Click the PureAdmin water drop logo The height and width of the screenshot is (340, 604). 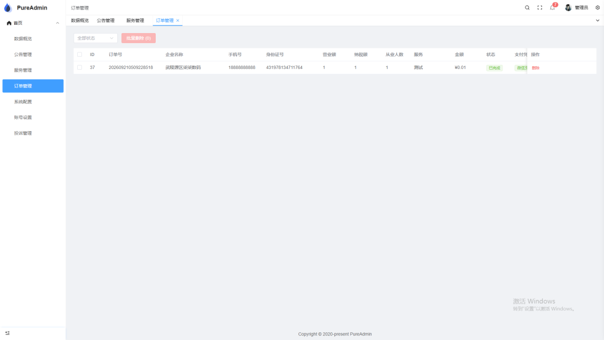click(8, 8)
